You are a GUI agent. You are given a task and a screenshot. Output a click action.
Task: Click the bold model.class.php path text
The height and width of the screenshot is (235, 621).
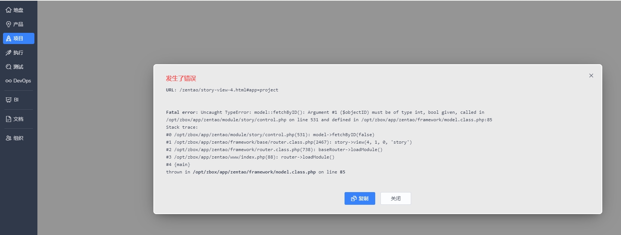(254, 172)
